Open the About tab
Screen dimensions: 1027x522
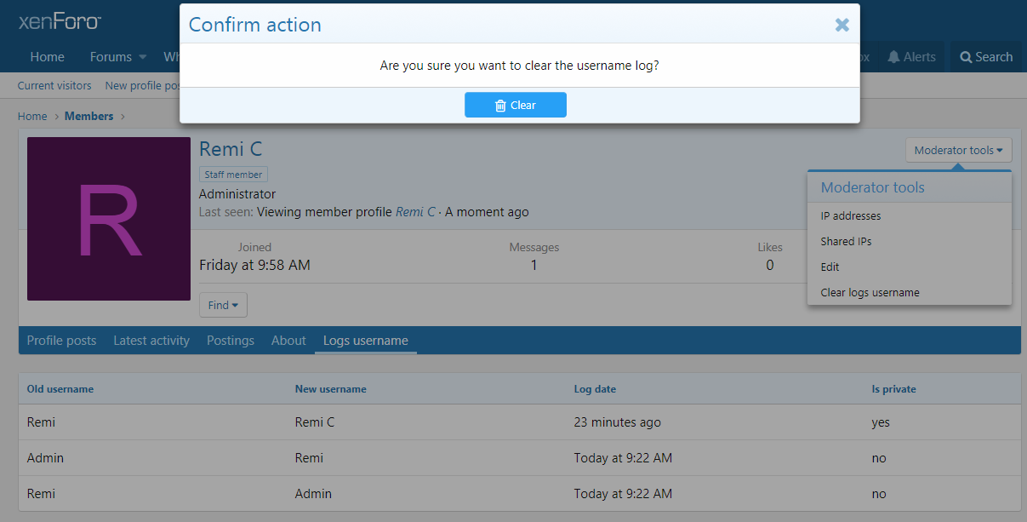click(x=288, y=341)
